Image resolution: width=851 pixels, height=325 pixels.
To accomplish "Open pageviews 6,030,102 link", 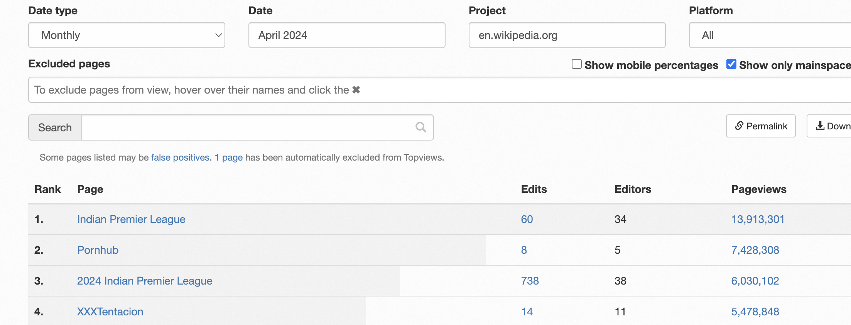I will click(755, 281).
